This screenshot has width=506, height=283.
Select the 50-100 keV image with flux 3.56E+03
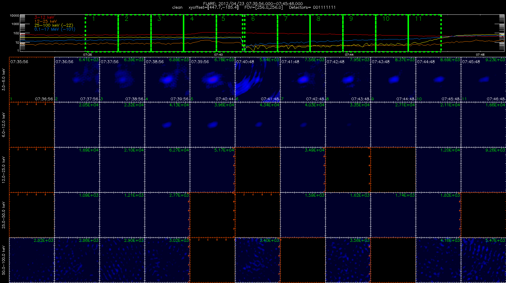[x=348, y=260]
